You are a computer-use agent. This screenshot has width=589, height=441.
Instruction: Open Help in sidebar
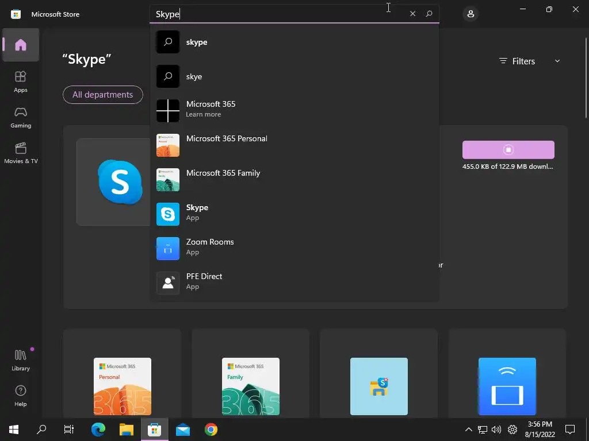[21, 396]
